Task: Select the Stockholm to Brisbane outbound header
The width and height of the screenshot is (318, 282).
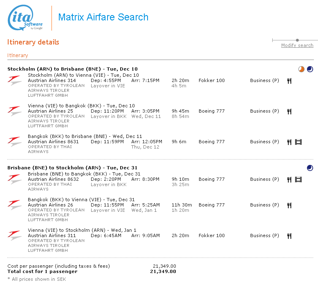Action: click(72, 69)
